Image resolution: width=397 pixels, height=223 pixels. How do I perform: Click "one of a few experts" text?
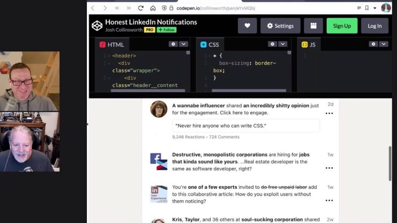click(x=212, y=187)
